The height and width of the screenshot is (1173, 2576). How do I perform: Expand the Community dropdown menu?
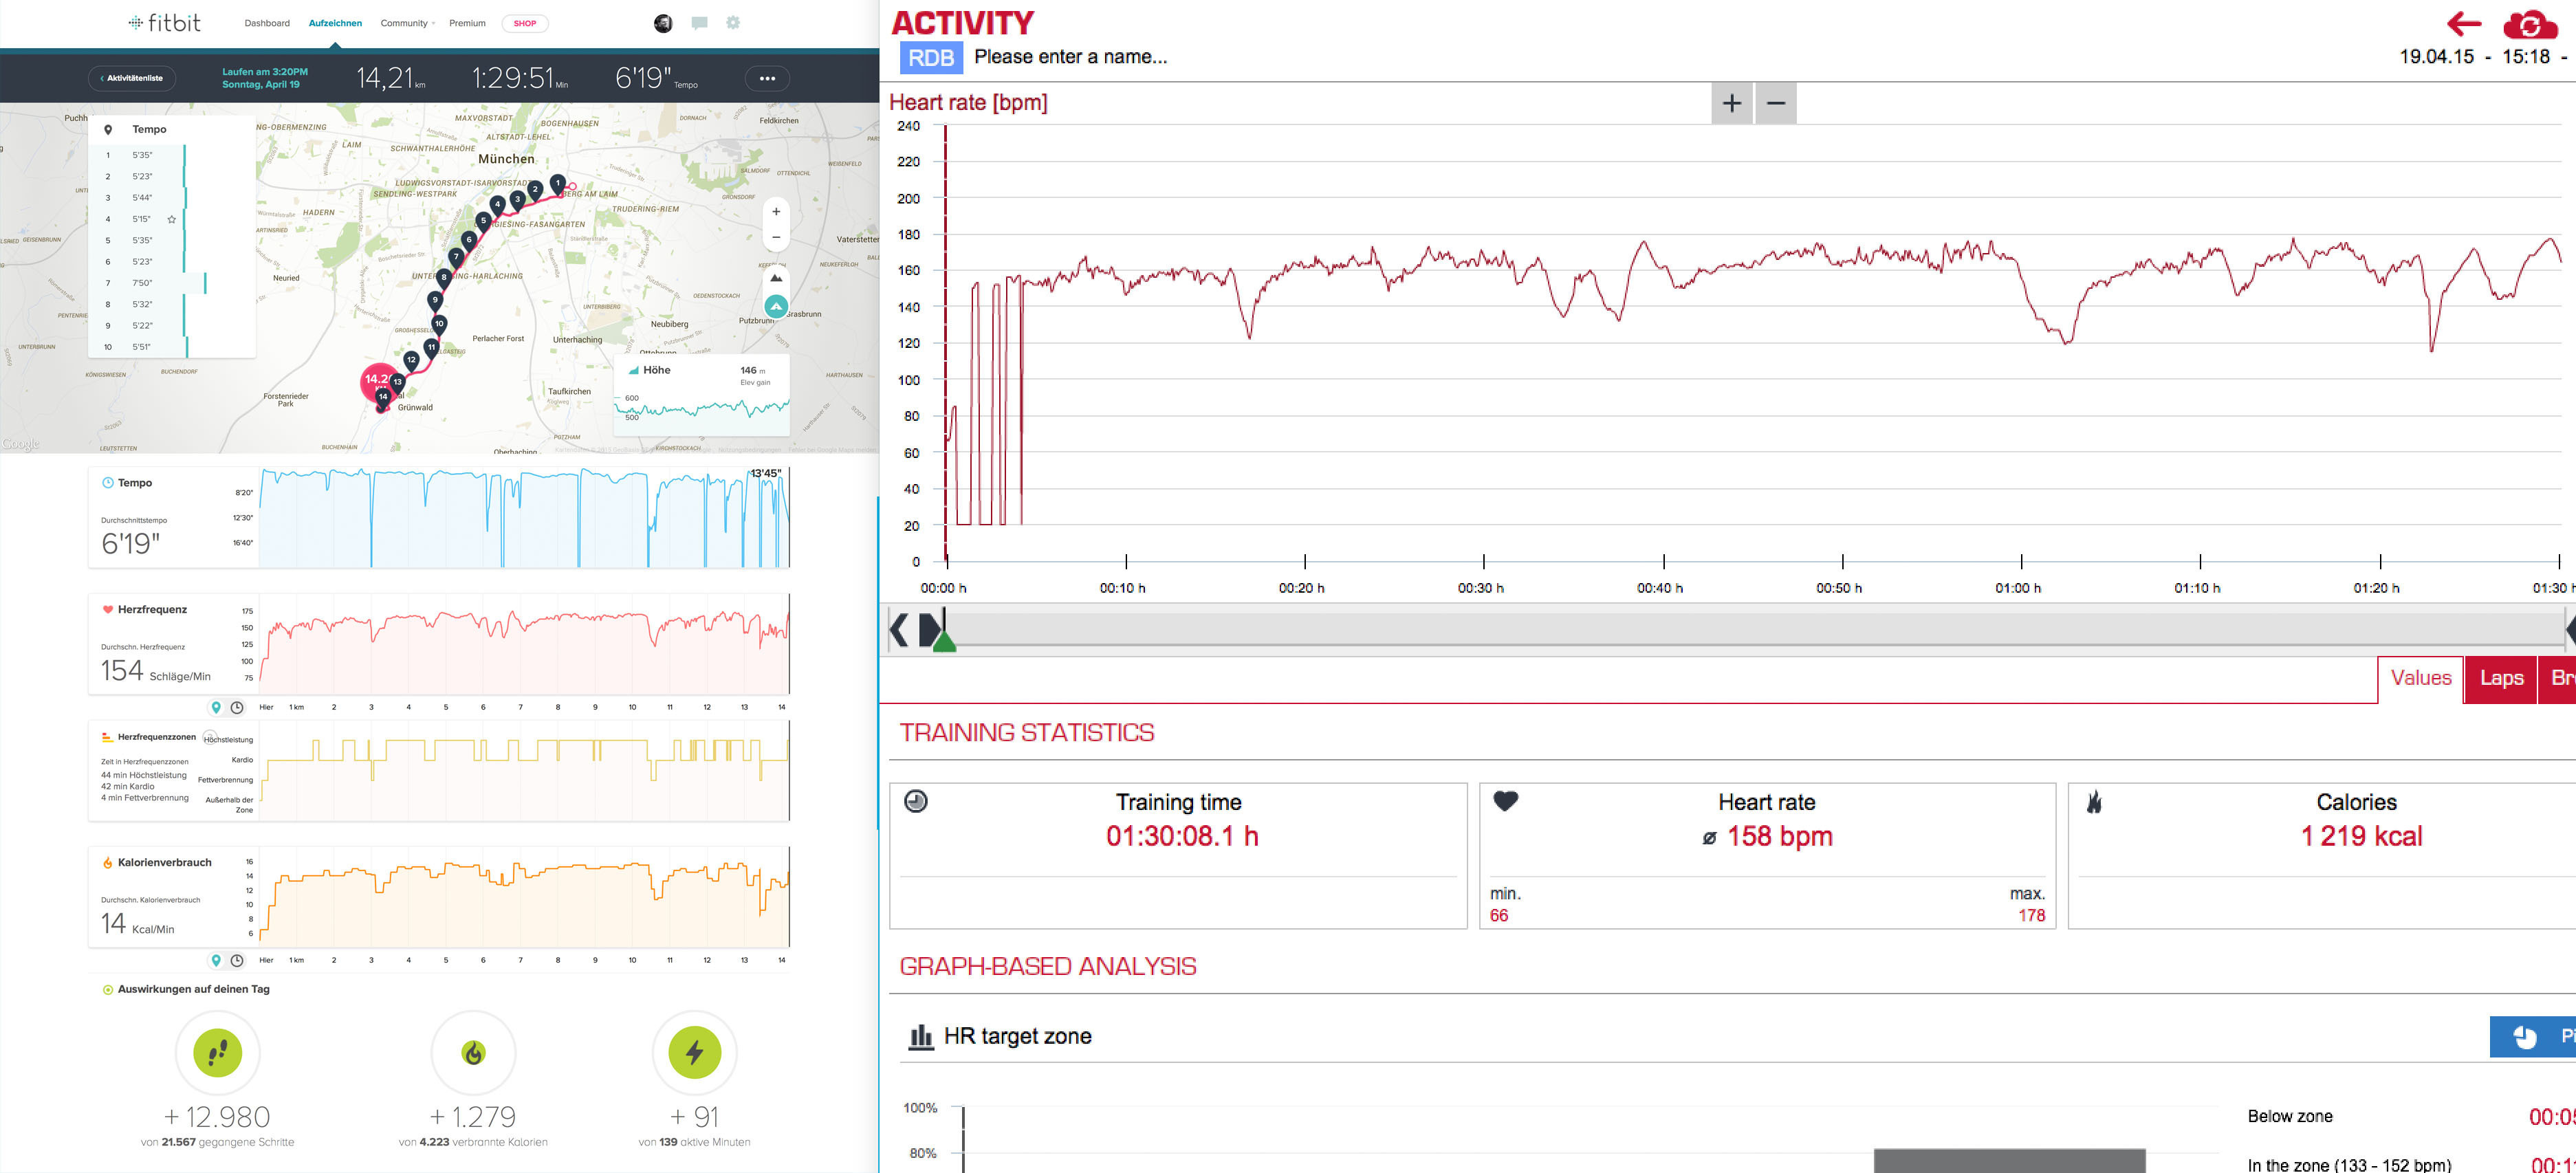[x=407, y=23]
